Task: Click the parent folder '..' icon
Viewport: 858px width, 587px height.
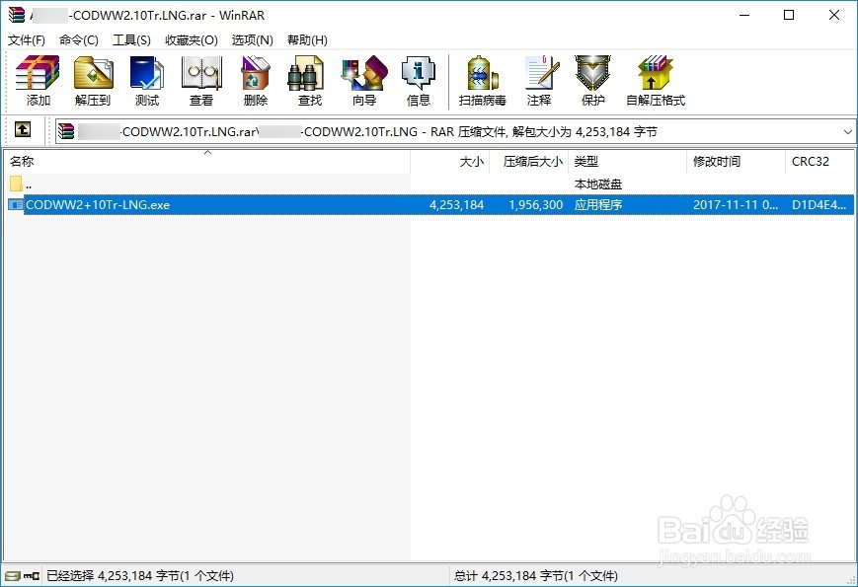Action: (16, 183)
